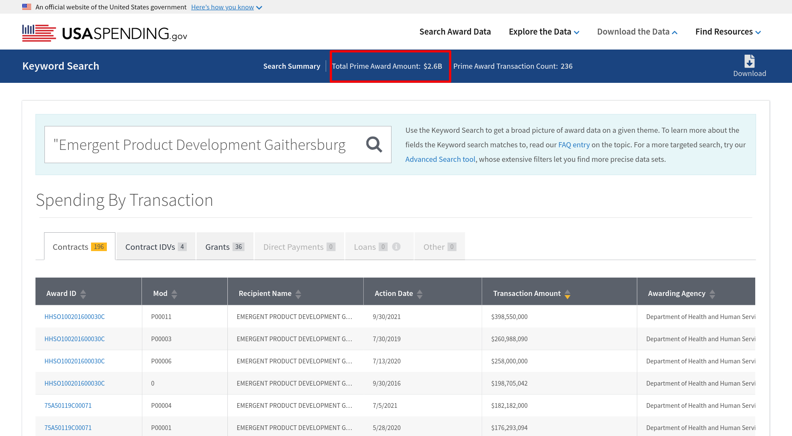This screenshot has height=436, width=792.
Task: Open award HHSO100201600030C with mod P00006
Action: pos(74,361)
